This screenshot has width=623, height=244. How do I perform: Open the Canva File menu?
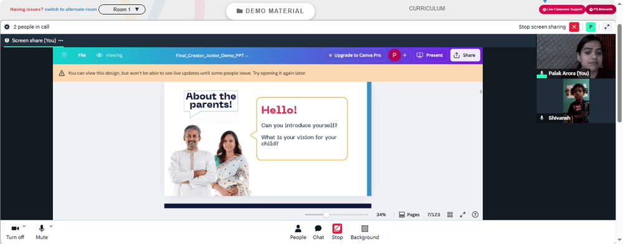click(x=82, y=55)
